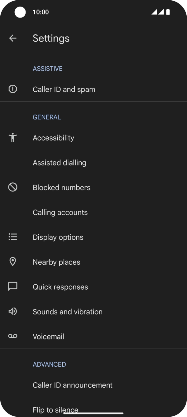Open Voicemail using its tape reel icon
187x417 pixels.
click(x=12, y=336)
